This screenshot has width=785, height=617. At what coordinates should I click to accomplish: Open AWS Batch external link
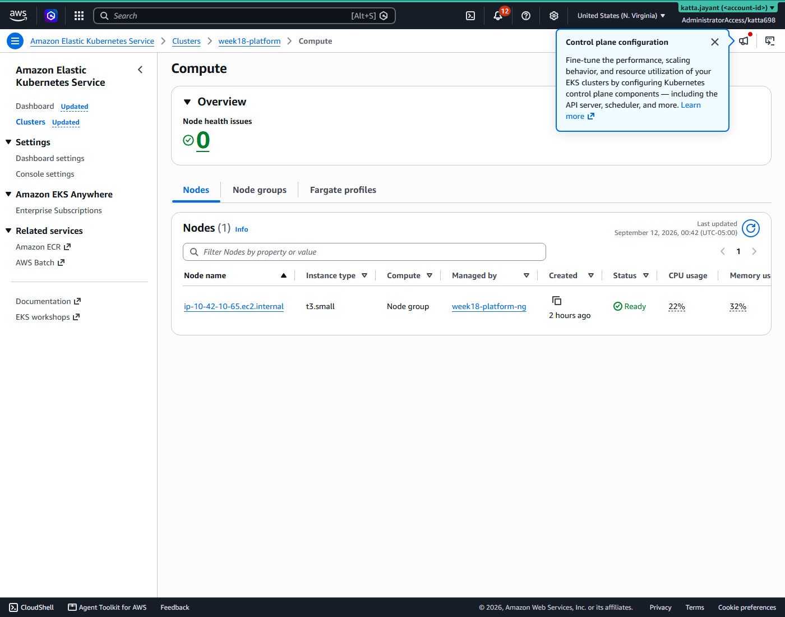(x=40, y=263)
